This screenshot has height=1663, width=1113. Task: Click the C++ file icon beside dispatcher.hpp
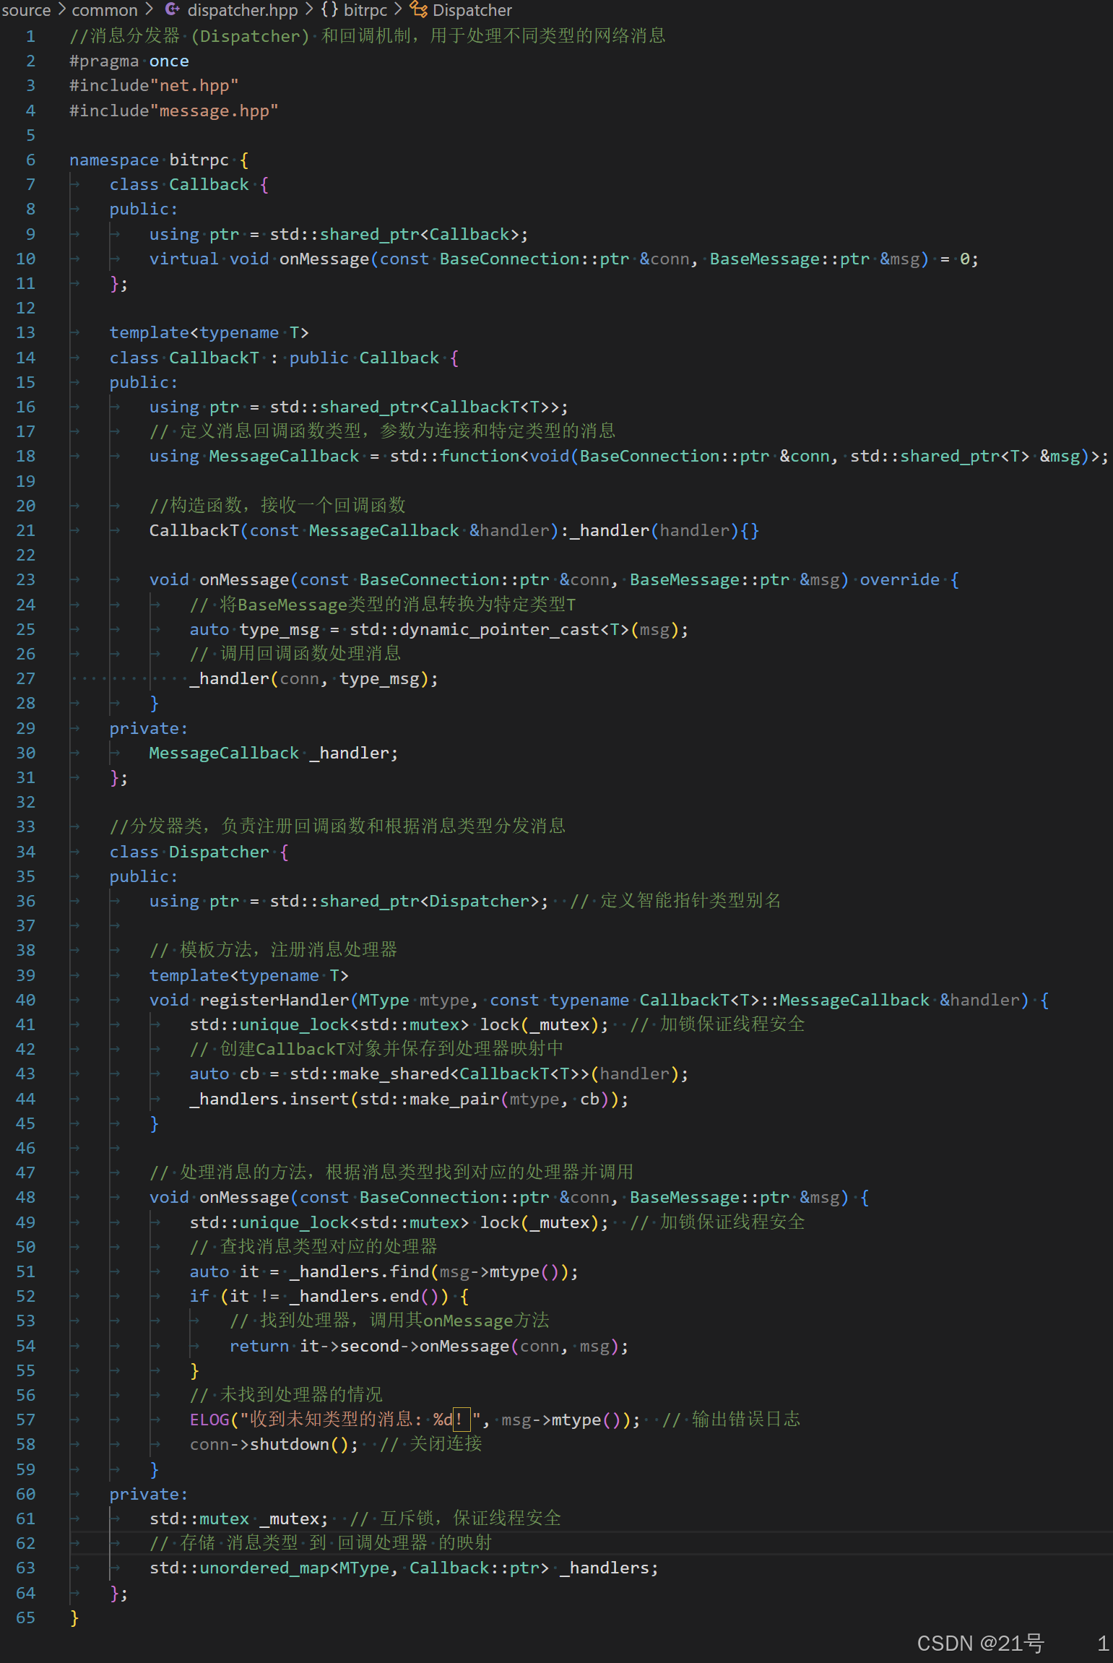172,9
